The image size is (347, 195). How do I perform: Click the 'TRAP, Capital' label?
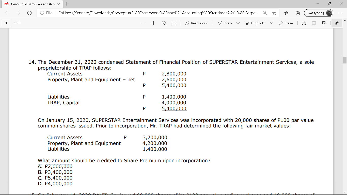click(64, 103)
